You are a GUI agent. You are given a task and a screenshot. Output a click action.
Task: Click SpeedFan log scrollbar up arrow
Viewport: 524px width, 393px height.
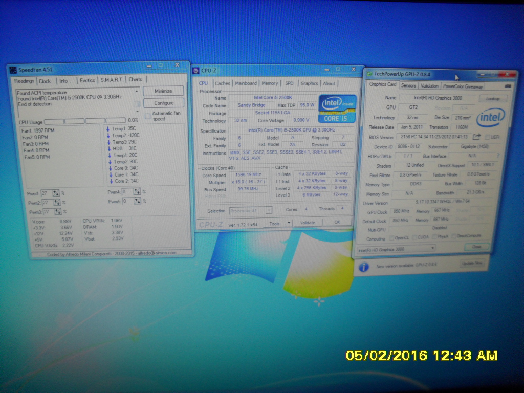point(136,91)
